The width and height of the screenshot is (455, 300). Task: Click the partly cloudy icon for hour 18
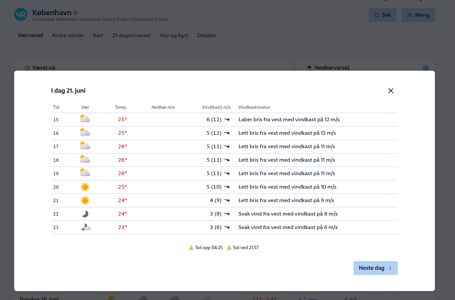[85, 159]
